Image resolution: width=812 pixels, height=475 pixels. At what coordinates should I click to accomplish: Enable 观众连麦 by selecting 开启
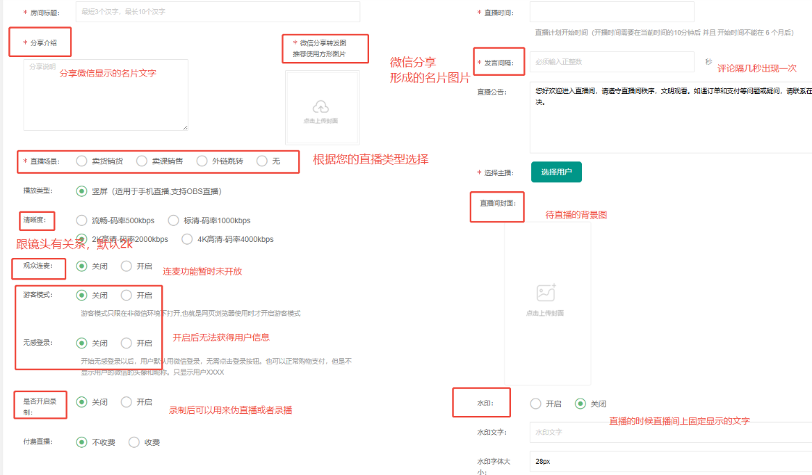point(127,266)
